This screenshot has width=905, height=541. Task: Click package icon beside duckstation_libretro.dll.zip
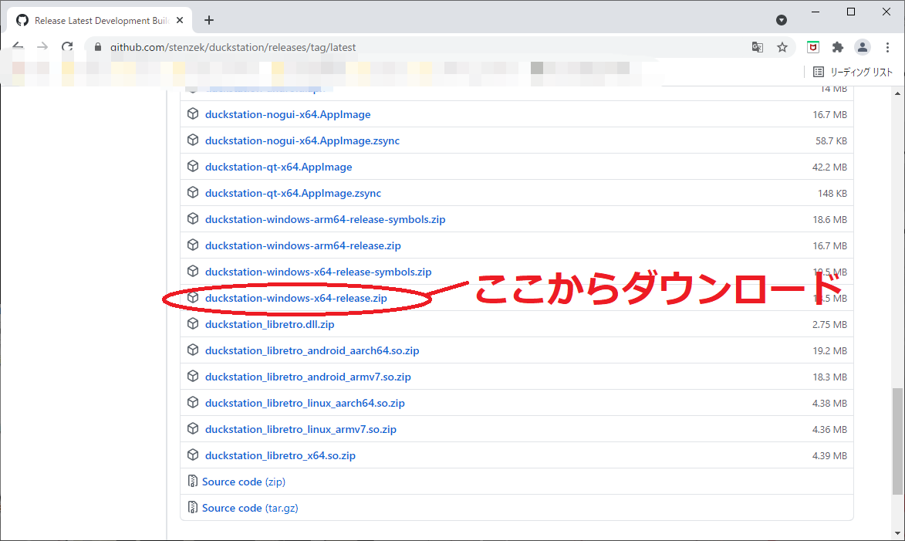click(193, 324)
